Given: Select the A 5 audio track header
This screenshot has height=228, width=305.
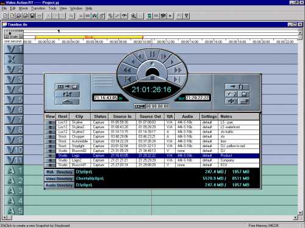Looking at the screenshot, I should click(x=14, y=210).
